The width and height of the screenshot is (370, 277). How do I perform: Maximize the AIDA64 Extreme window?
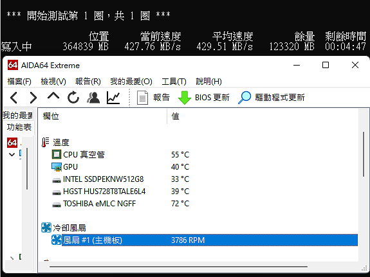(326, 65)
